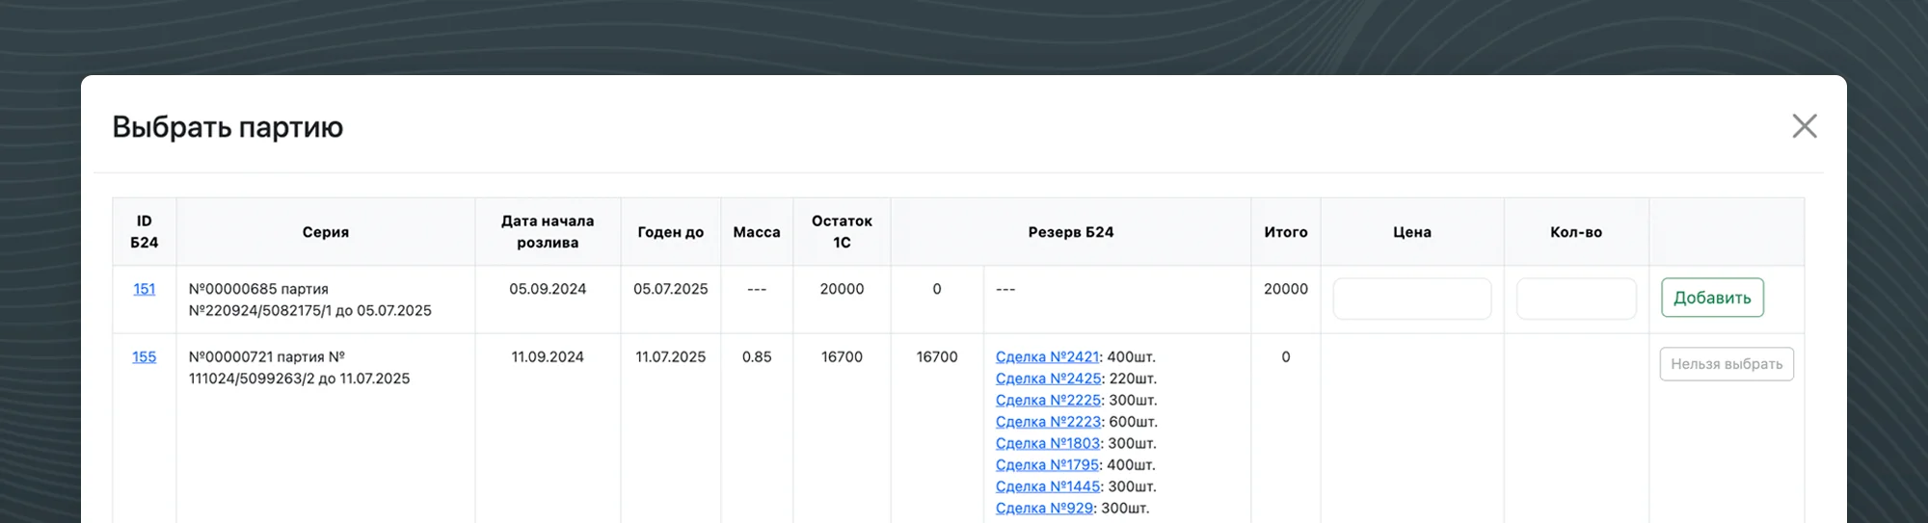Viewport: 1928px width, 523px height.
Task: Click the Нельзя выбрать button
Action: (1726, 364)
